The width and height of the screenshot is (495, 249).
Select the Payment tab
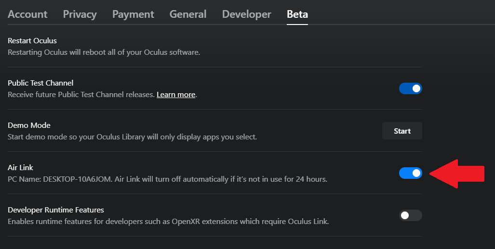tap(133, 14)
